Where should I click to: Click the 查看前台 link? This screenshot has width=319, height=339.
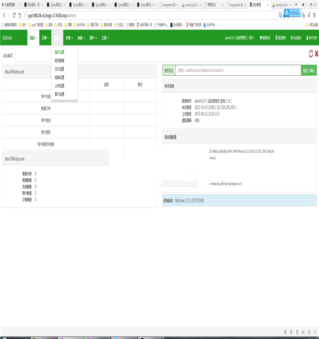[x=265, y=38]
